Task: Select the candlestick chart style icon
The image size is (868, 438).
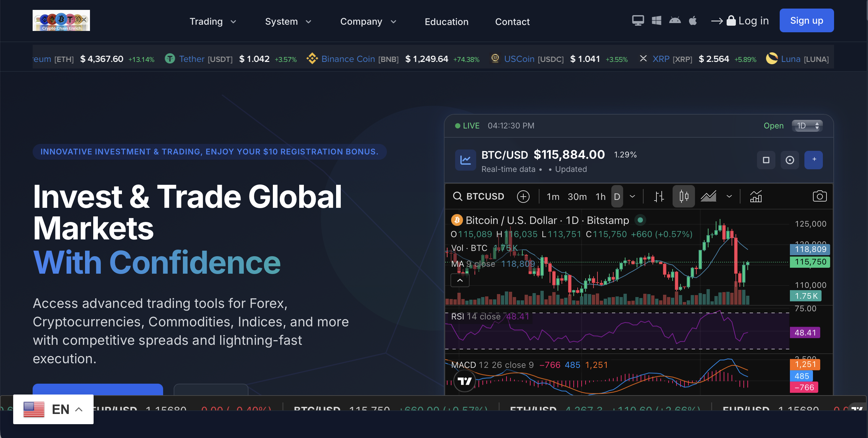Action: pyautogui.click(x=683, y=196)
